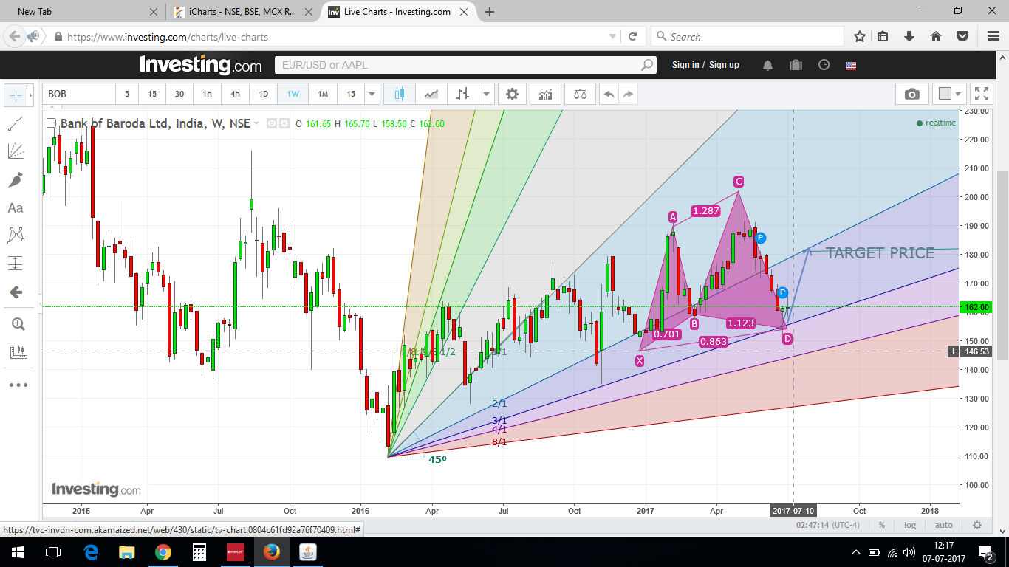The height and width of the screenshot is (567, 1009).
Task: Select the long/short position measurement tool
Action: (x=16, y=264)
